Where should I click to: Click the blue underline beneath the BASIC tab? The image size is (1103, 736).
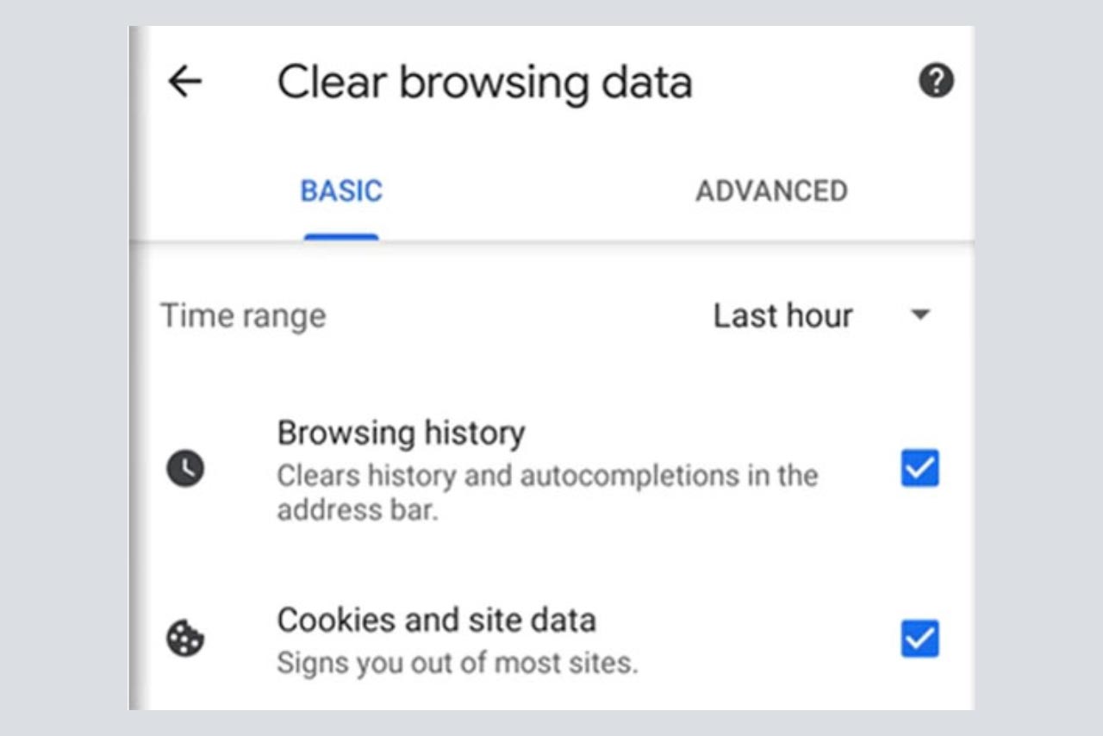[x=341, y=236]
